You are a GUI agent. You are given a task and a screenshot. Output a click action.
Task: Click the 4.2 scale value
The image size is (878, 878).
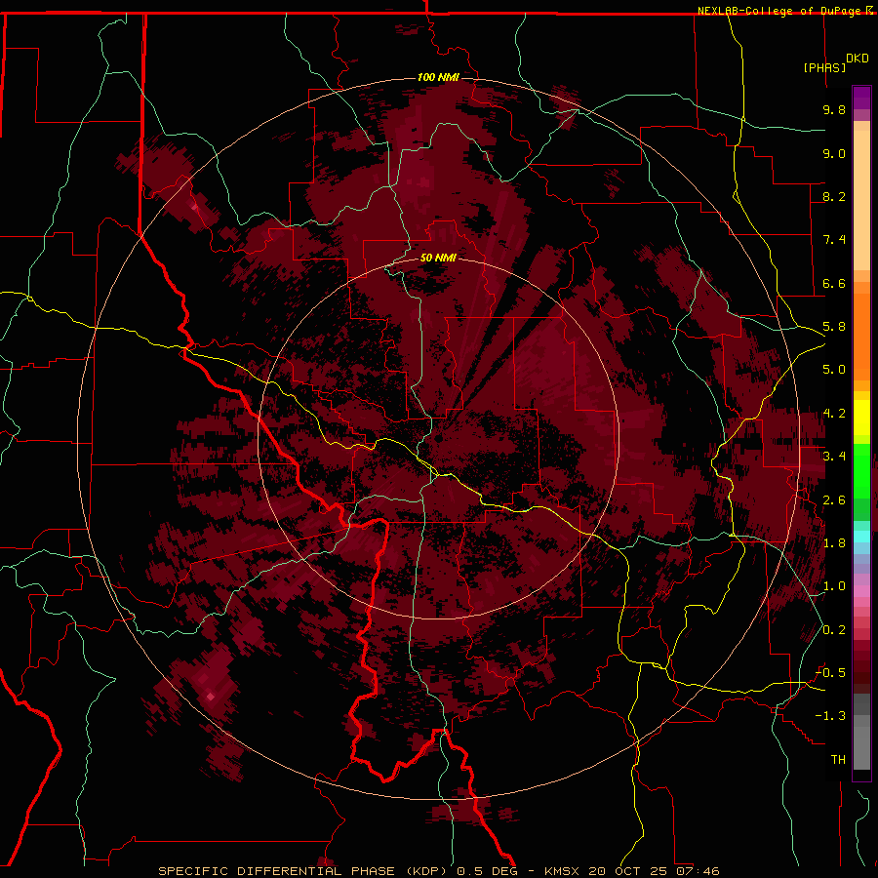pos(834,414)
